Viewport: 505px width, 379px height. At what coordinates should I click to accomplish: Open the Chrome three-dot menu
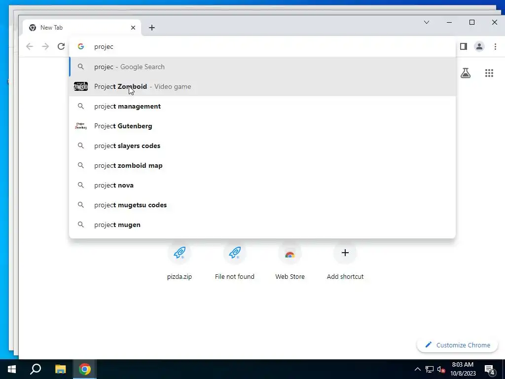[495, 46]
